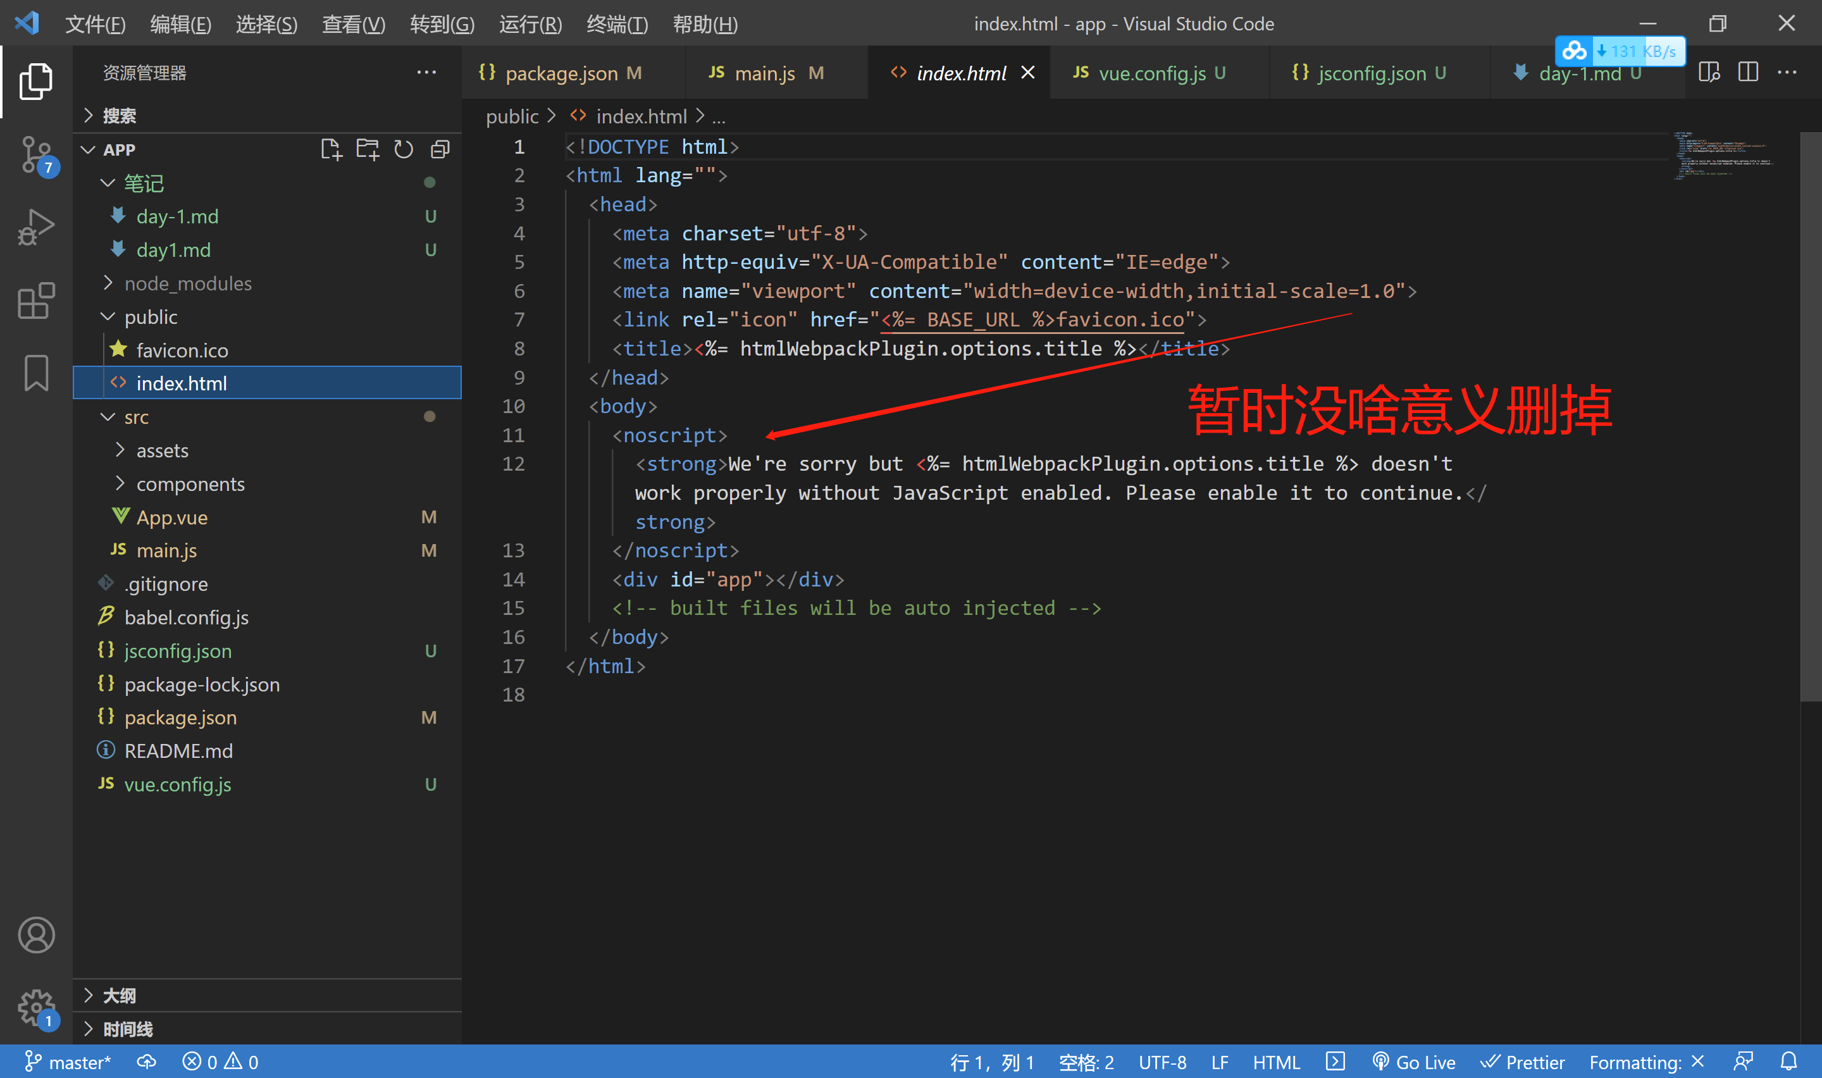Click Go Live in status bar
The image size is (1822, 1078).
point(1413,1062)
